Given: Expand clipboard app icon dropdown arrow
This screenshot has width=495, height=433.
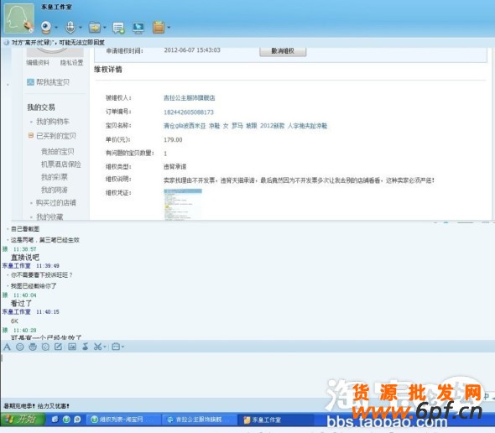Looking at the screenshot, I should click(169, 28).
